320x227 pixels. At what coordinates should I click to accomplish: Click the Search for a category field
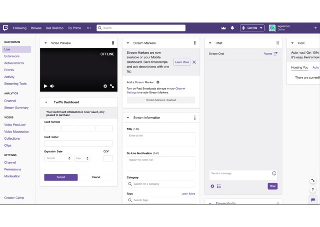[x=161, y=184]
